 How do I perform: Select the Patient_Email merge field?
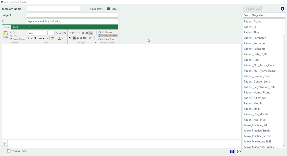[252, 109]
